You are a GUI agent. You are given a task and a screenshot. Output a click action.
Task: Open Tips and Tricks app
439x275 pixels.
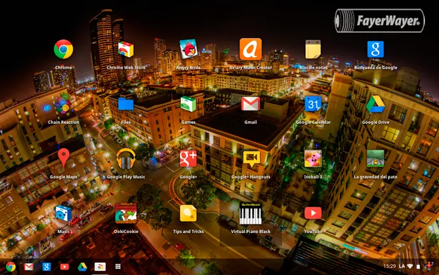pyautogui.click(x=188, y=213)
